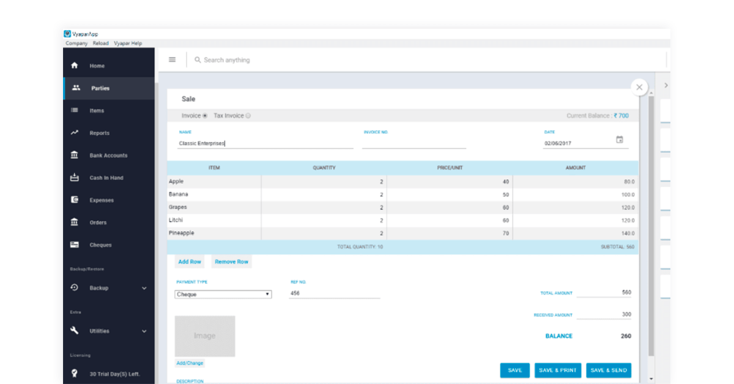Click the Add/Change image link
Image resolution: width=734 pixels, height=384 pixels.
[190, 363]
